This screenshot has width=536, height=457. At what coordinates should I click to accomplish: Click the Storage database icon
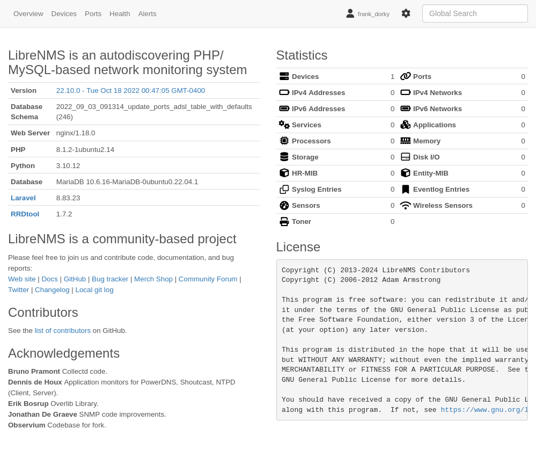[284, 157]
